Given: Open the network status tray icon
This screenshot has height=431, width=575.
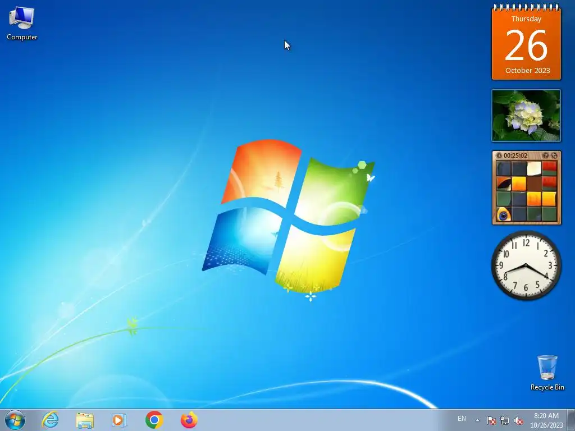Looking at the screenshot, I should 505,420.
